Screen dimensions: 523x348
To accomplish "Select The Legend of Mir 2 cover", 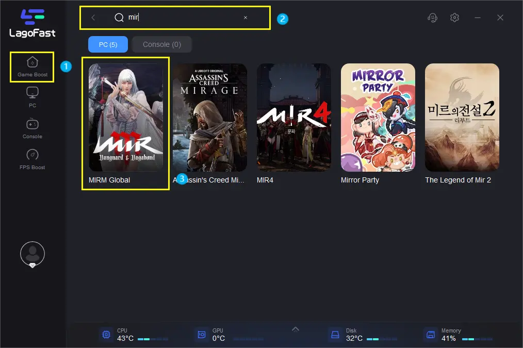I will 462,118.
